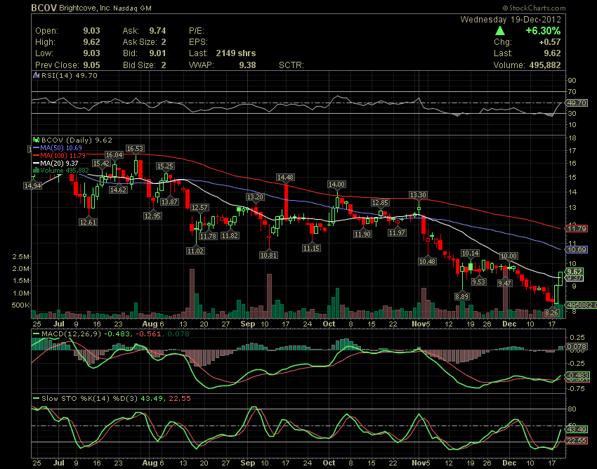The width and height of the screenshot is (597, 469).
Task: Click the 10.81 low price label
Action: [268, 255]
